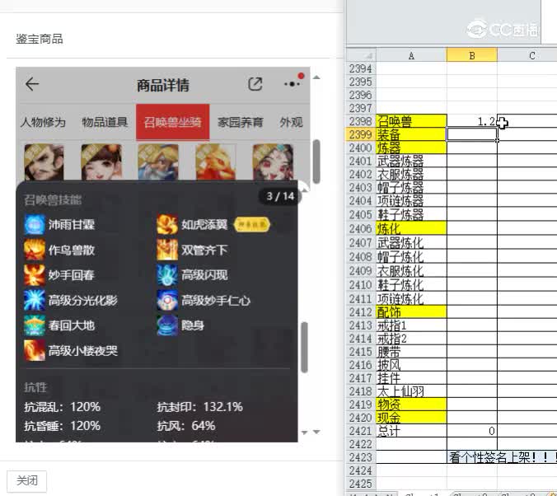Select row header 2421
557x496 pixels.
361,431
